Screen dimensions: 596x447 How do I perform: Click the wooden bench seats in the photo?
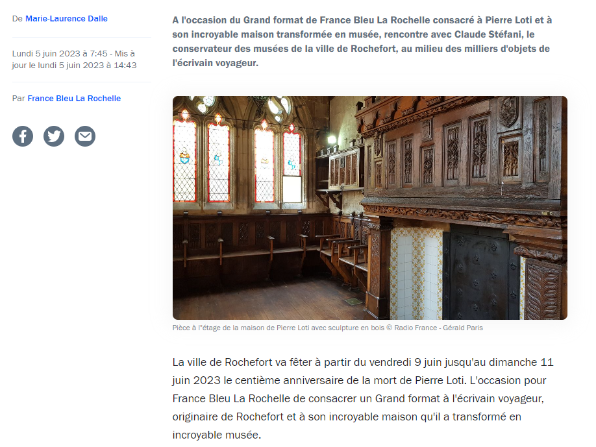(x=266, y=250)
